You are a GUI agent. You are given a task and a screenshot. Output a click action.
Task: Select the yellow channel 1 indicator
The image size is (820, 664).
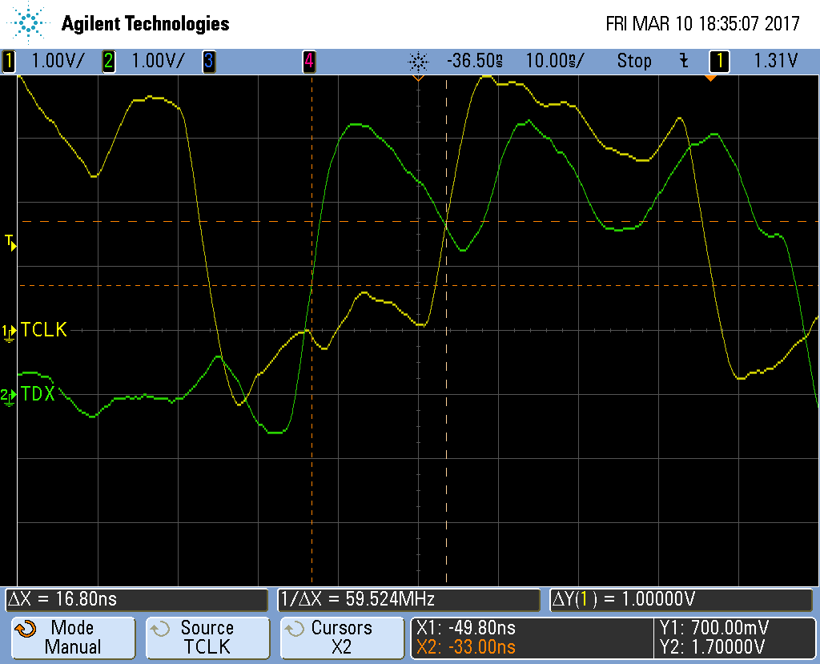tap(9, 61)
